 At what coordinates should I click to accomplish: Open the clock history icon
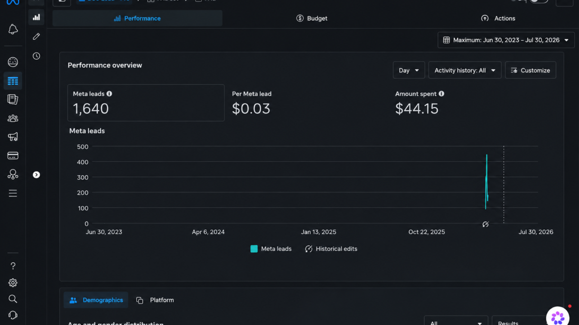(x=37, y=56)
